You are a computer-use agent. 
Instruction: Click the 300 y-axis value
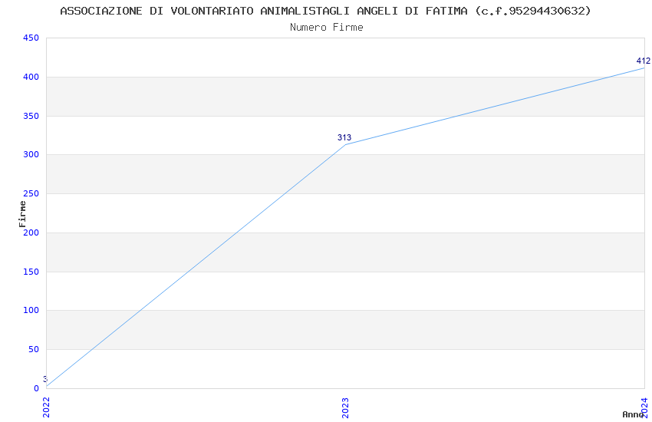[31, 155]
